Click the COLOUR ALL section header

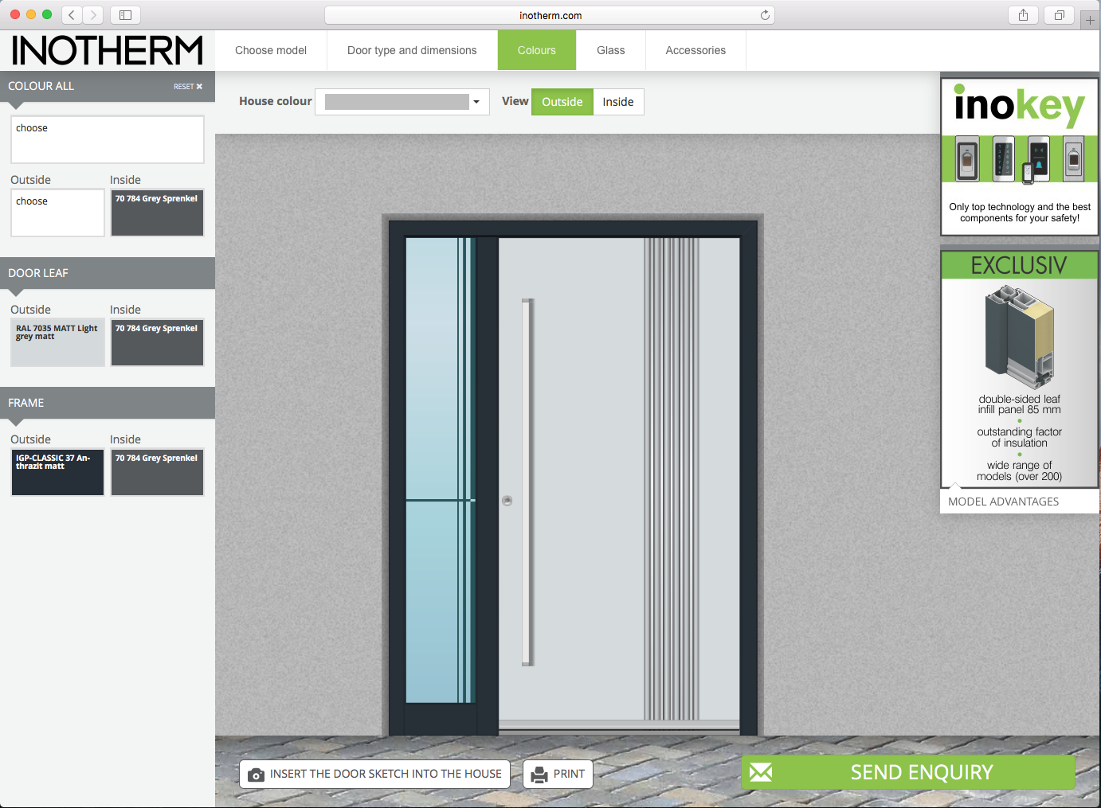(x=108, y=86)
